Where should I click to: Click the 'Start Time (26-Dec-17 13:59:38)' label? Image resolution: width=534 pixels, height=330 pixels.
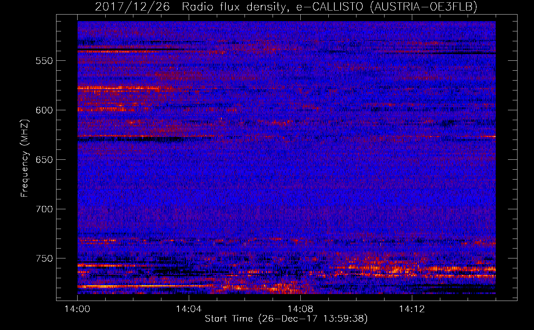286,319
